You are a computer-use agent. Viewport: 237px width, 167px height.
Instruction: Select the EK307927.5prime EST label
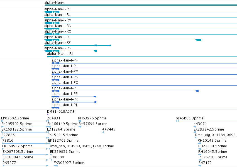tap(69, 163)
